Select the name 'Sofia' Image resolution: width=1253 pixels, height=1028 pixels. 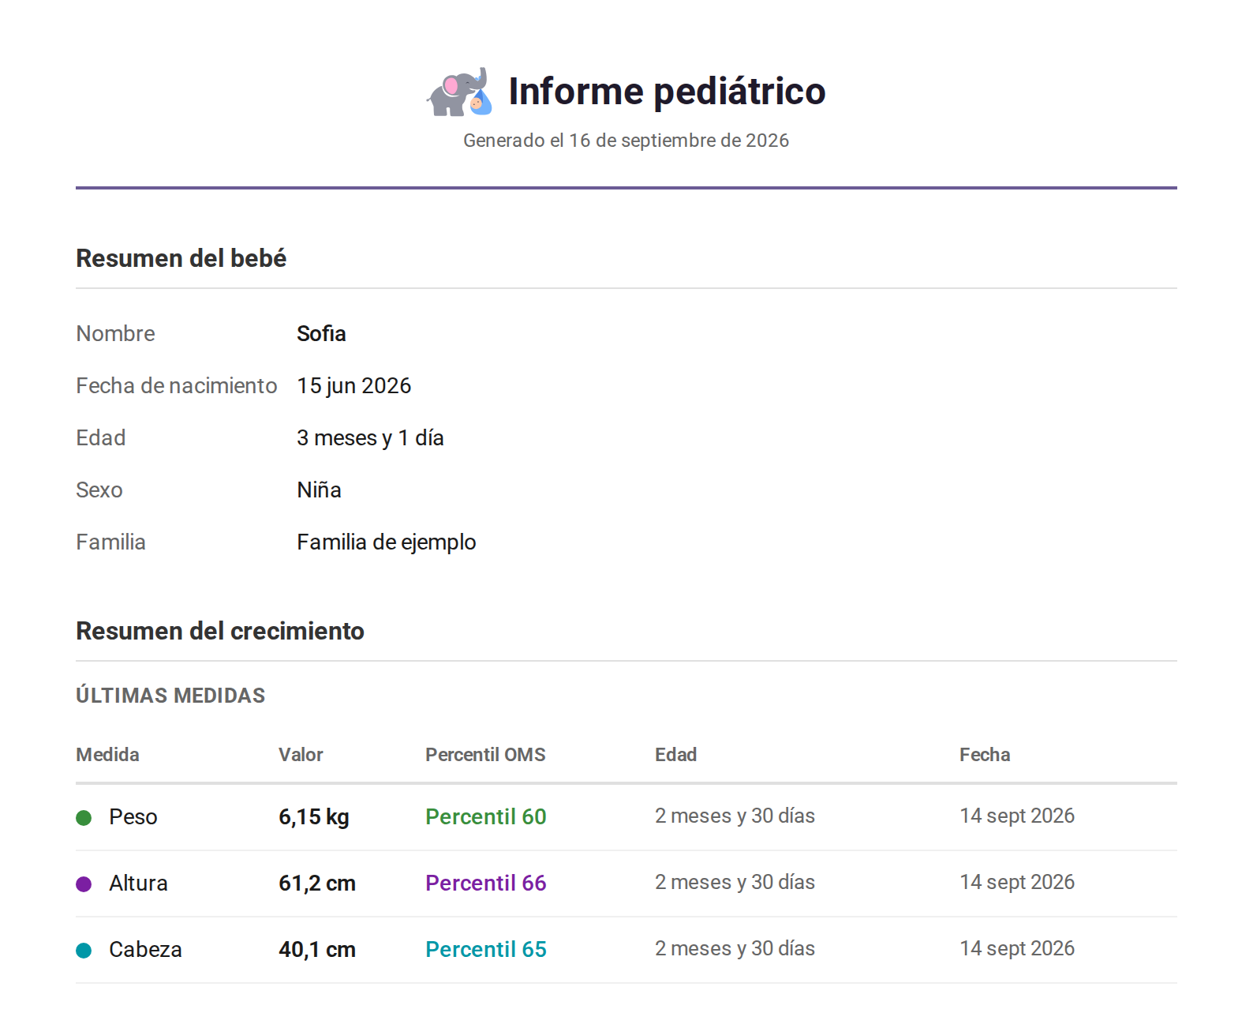pyautogui.click(x=321, y=333)
